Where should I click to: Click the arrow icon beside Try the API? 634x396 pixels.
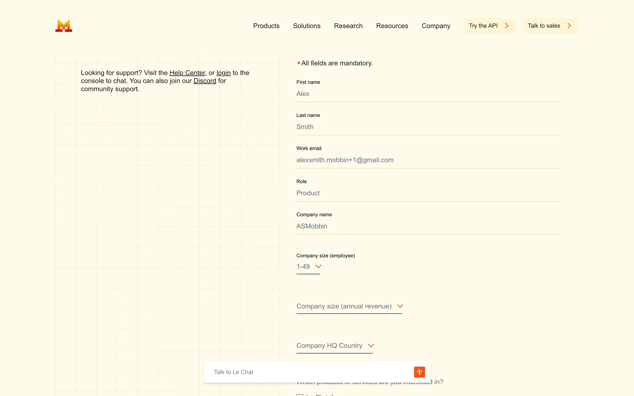507,26
